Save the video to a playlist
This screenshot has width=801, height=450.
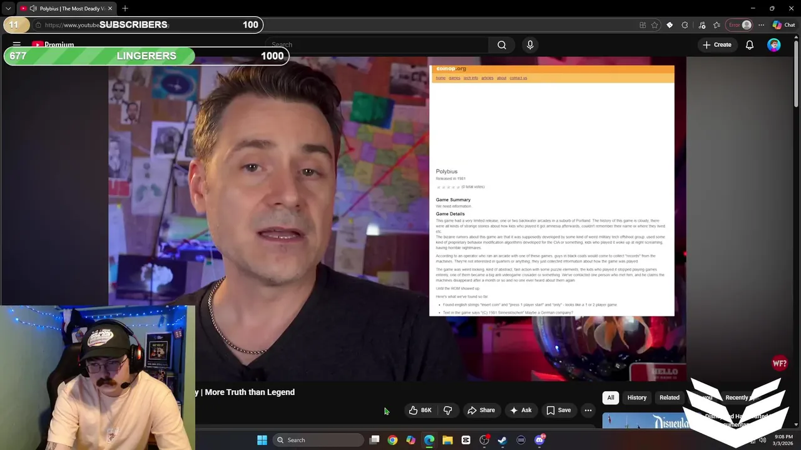[558, 410]
